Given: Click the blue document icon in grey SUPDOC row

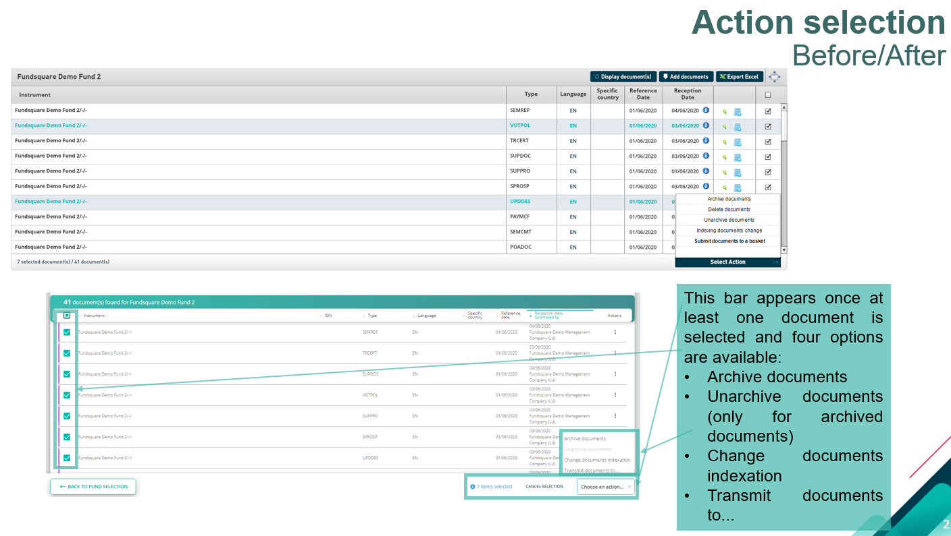Looking at the screenshot, I should (738, 158).
